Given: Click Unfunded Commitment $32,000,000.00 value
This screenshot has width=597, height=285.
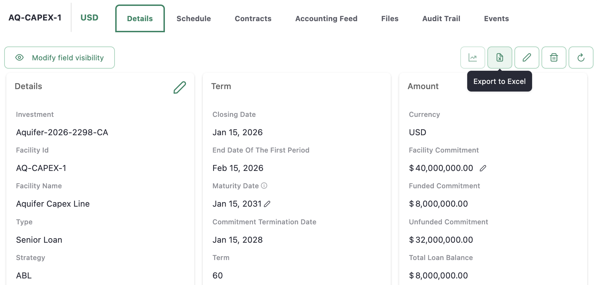Looking at the screenshot, I should pyautogui.click(x=441, y=240).
